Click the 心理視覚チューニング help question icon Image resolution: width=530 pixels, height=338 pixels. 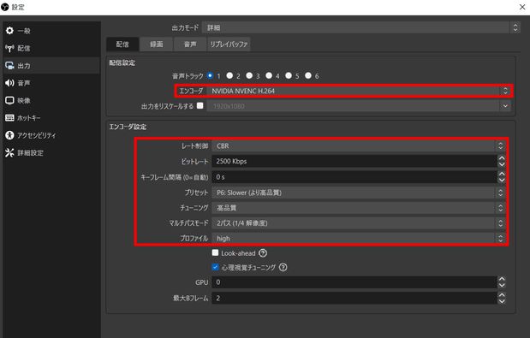[x=283, y=268]
